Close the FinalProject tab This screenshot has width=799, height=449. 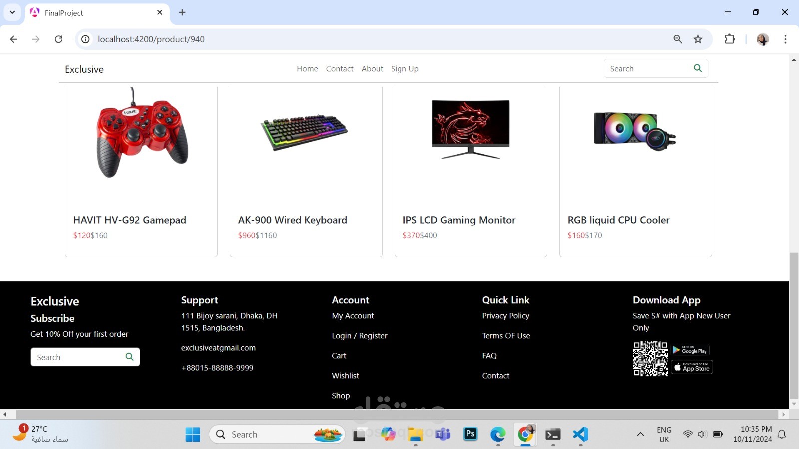click(160, 12)
